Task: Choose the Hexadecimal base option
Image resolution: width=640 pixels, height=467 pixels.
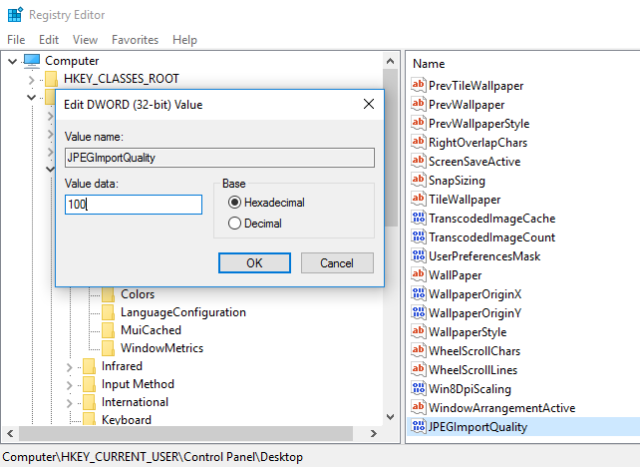Action: point(266,203)
